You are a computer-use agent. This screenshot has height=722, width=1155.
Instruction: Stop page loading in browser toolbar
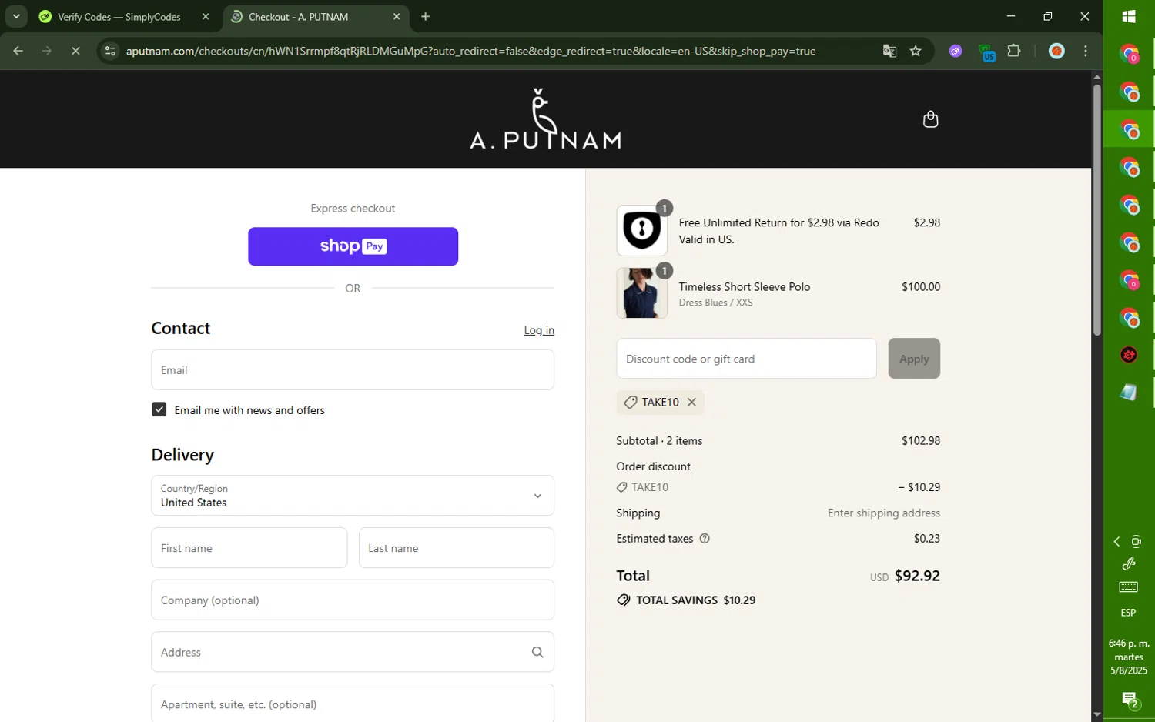pos(75,52)
